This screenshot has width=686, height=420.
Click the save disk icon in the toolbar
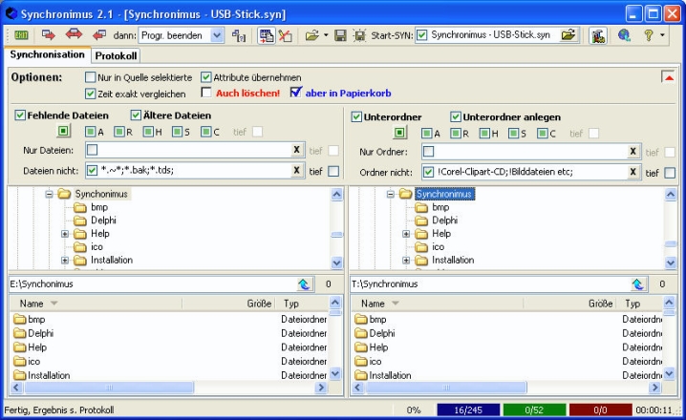[339, 35]
